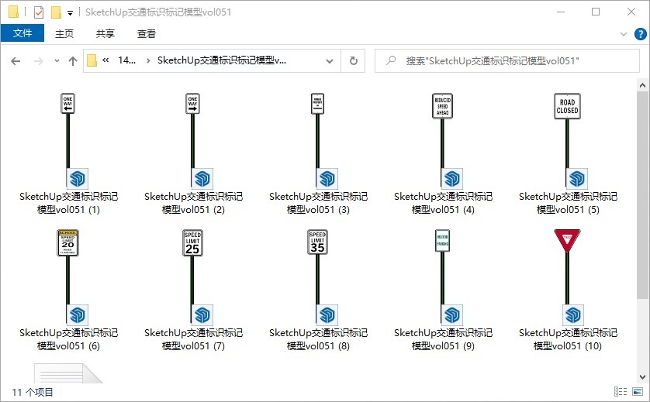Show hidden breadcrumb folders with « chevron

105,60
